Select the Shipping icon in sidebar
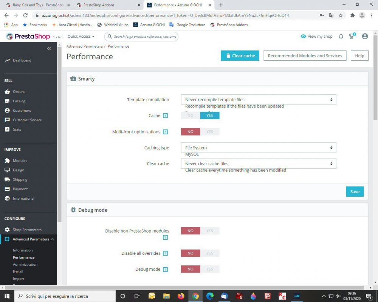 coord(8,179)
